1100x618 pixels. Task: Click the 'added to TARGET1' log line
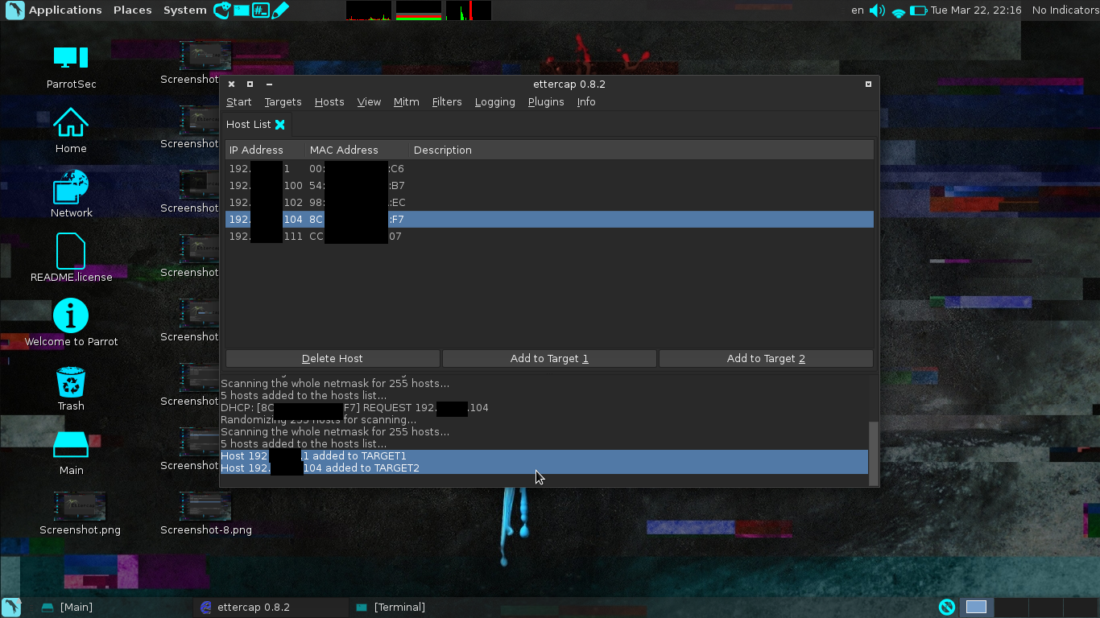click(x=544, y=456)
